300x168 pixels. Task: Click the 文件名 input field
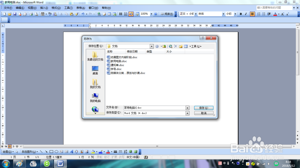[x=154, y=108]
